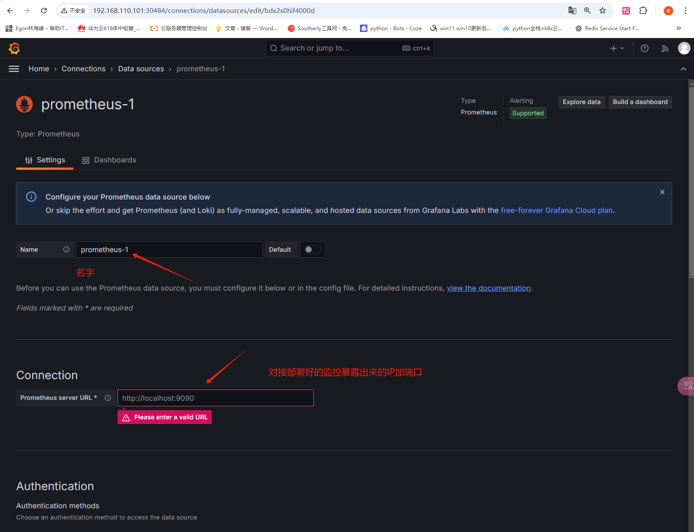
Task: Click the browser forward arrow
Action: [27, 10]
